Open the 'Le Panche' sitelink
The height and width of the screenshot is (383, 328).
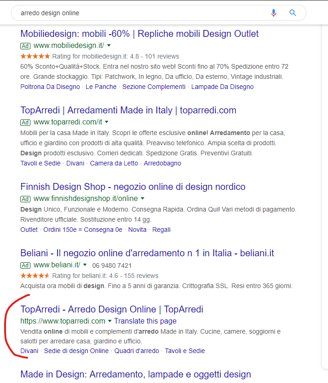101,87
